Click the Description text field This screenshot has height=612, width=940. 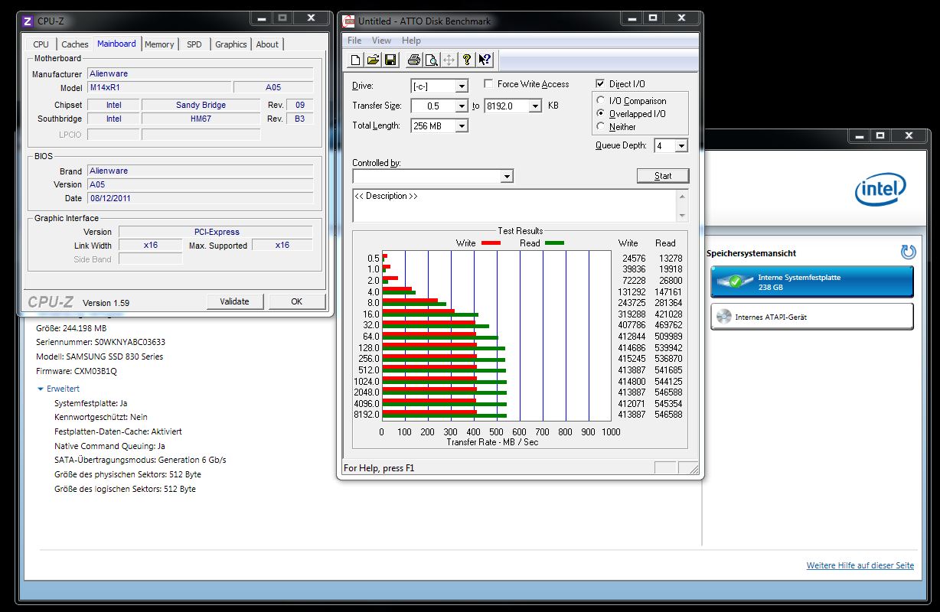click(514, 206)
